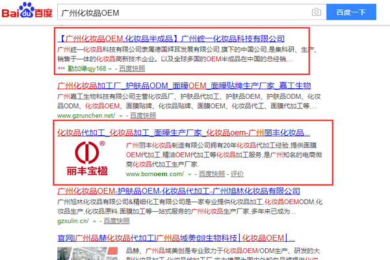Open result 广州旭林化妆品有限公司
The width and height of the screenshot is (390, 260).
pos(179,191)
